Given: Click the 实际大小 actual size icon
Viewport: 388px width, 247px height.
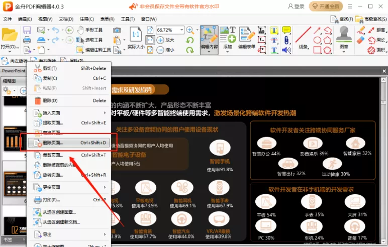Looking at the screenshot, I should (x=135, y=37).
